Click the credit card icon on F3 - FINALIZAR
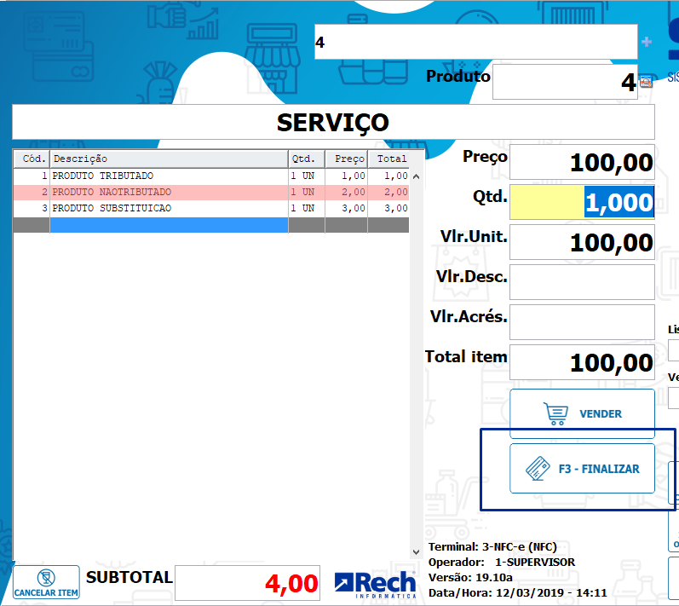Image resolution: width=679 pixels, height=606 pixels. pos(538,468)
